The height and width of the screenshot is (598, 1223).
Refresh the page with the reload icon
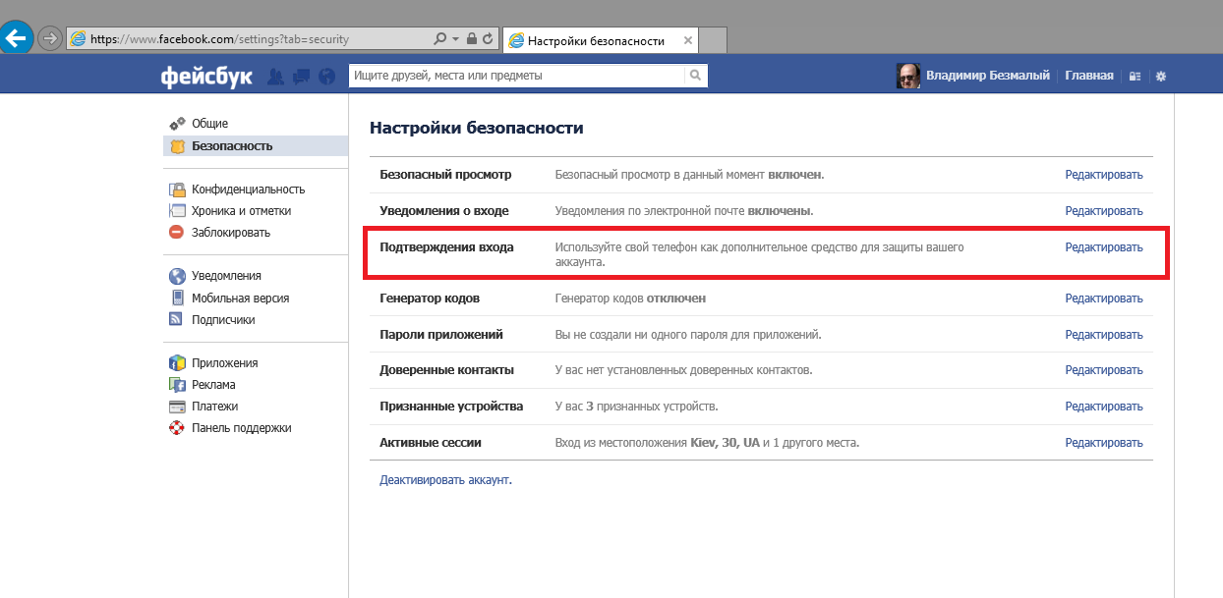coord(488,39)
